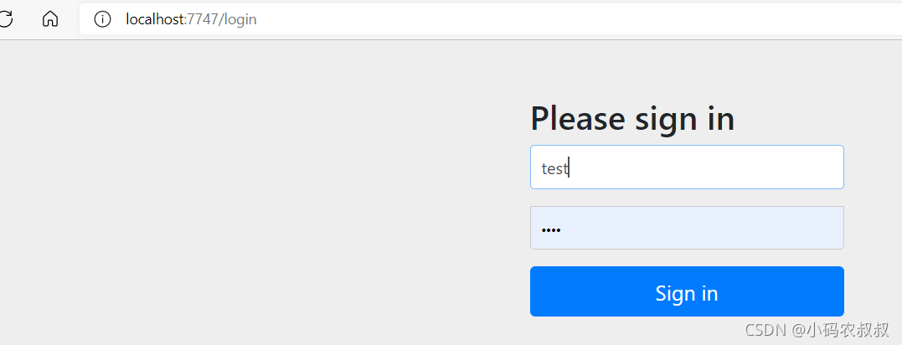This screenshot has width=902, height=345.
Task: Click empty space inside the username field
Action: pyautogui.click(x=708, y=167)
